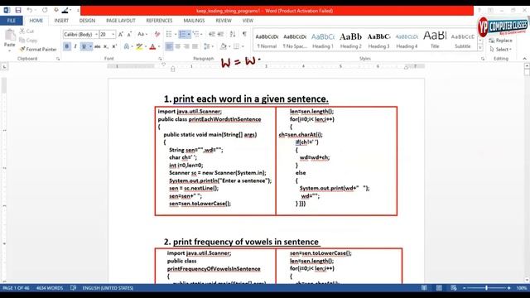This screenshot has height=298, width=530.
Task: Open the Select dropdown in Editing
Action: pyautogui.click(x=500, y=50)
